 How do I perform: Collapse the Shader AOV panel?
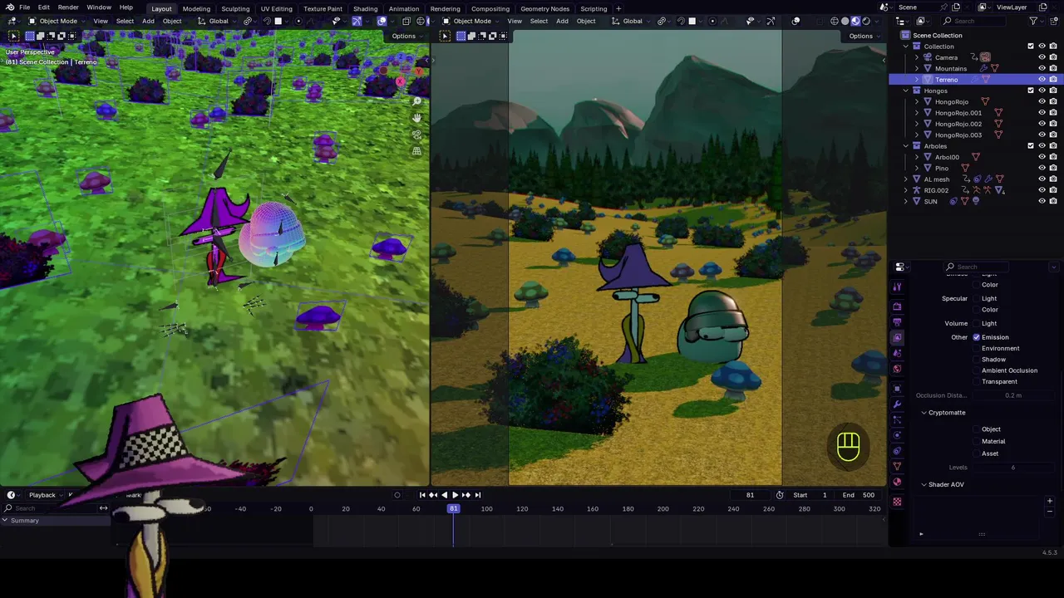pyautogui.click(x=924, y=484)
